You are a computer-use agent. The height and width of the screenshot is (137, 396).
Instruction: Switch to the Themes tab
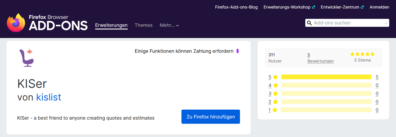click(x=144, y=25)
